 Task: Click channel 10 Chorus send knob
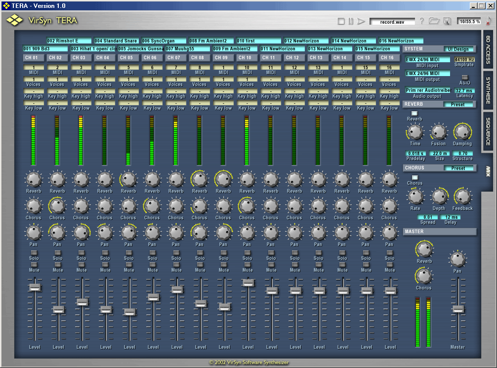point(247,206)
